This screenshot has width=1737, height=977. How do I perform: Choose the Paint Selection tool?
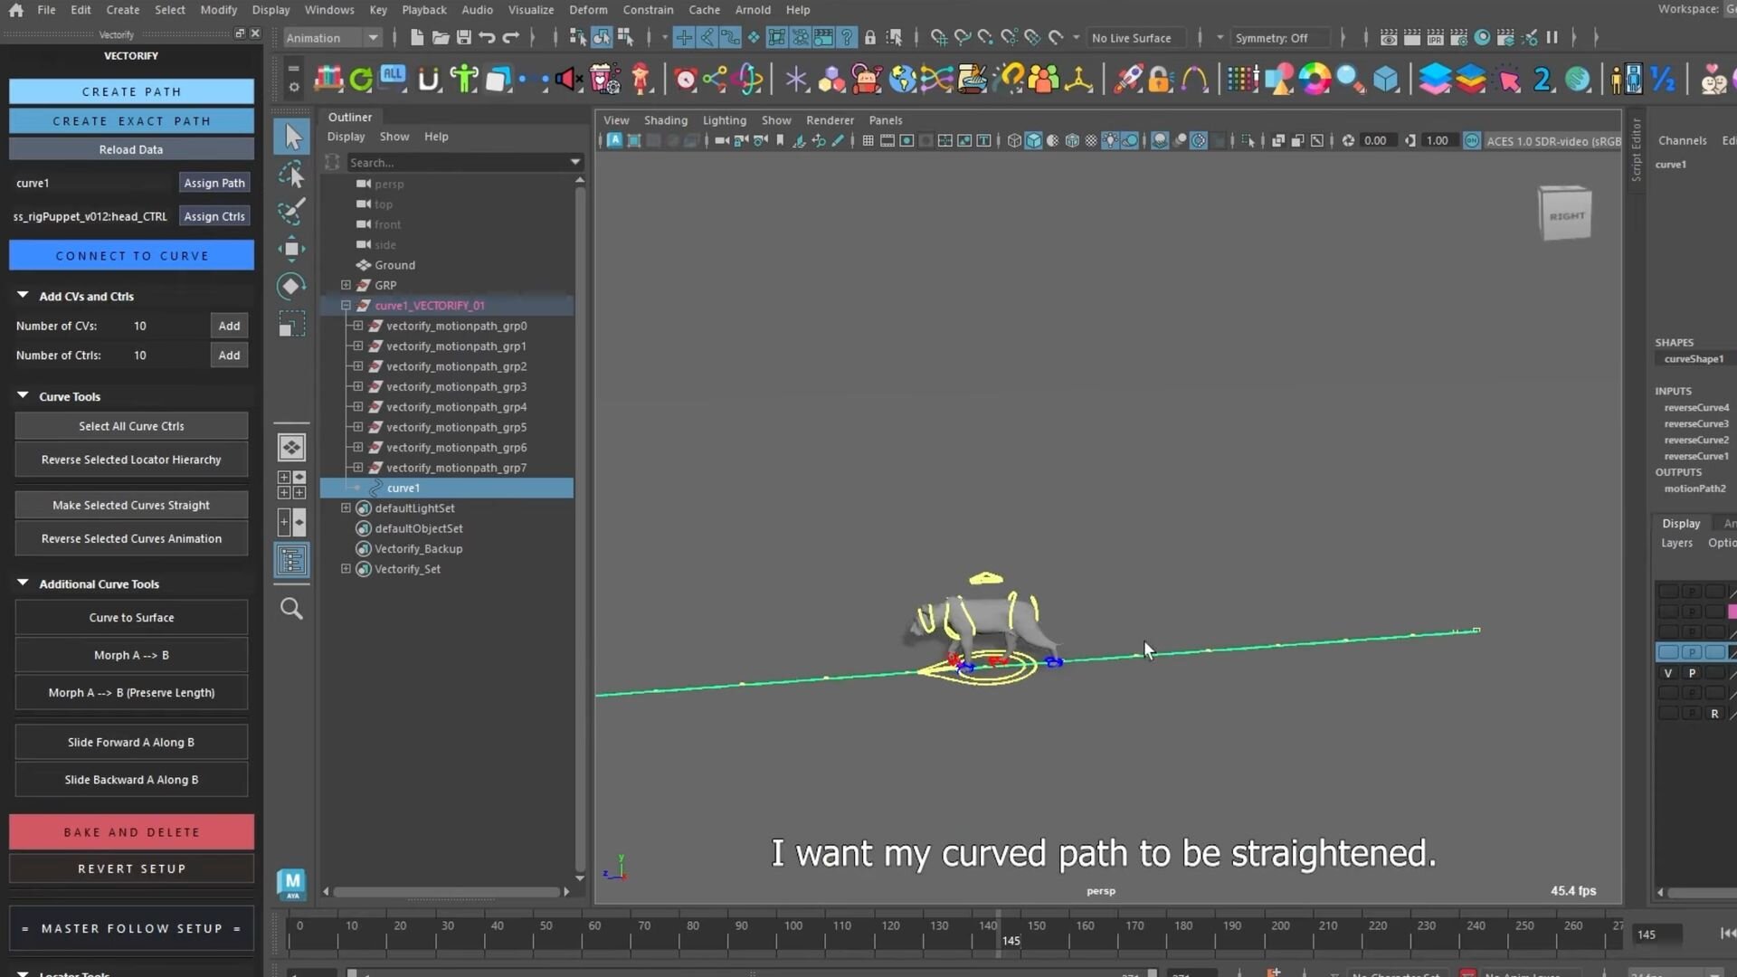[x=292, y=212]
